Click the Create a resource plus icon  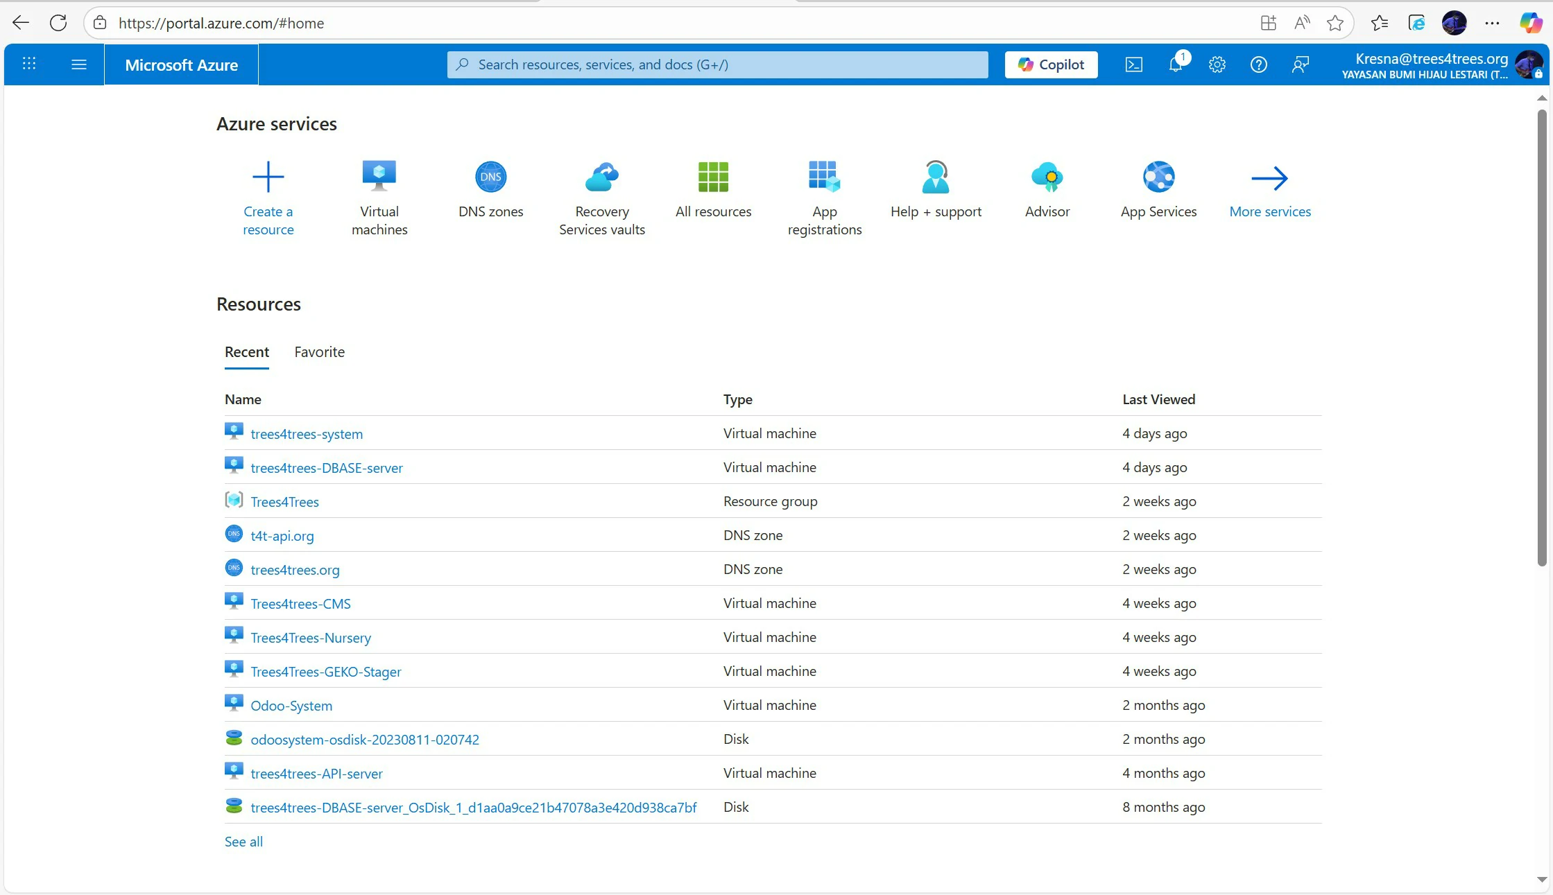click(x=268, y=177)
